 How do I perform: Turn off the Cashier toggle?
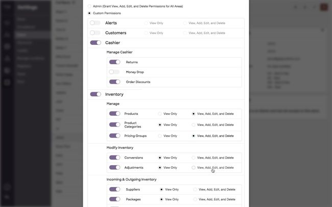[x=96, y=43]
